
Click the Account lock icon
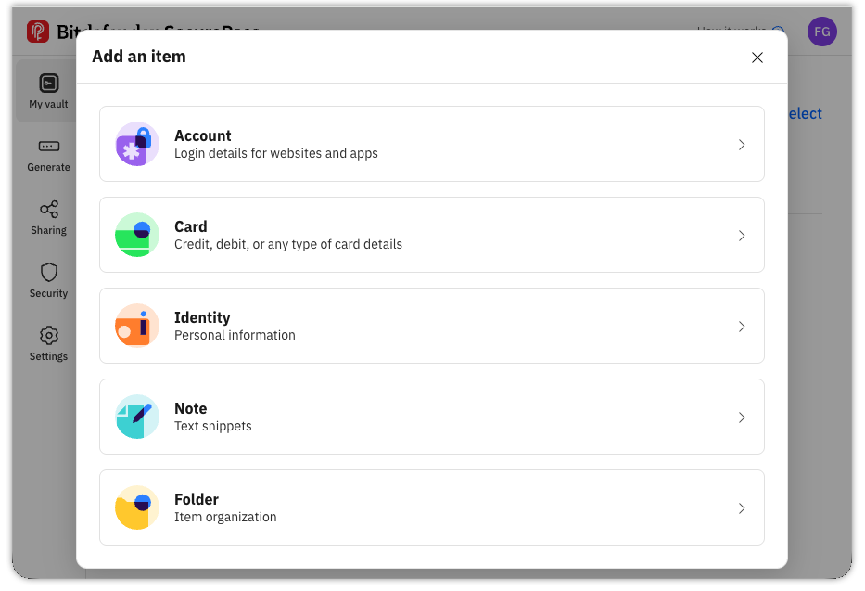(137, 144)
